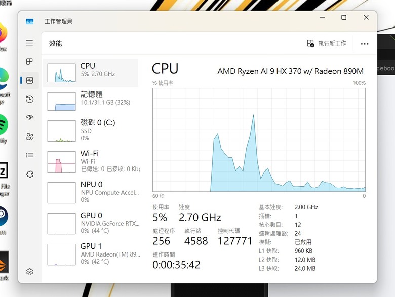This screenshot has width=395, height=297.
Task: Click the processor name AMD Ryzen AI 9 HX 370
Action: pos(291,71)
